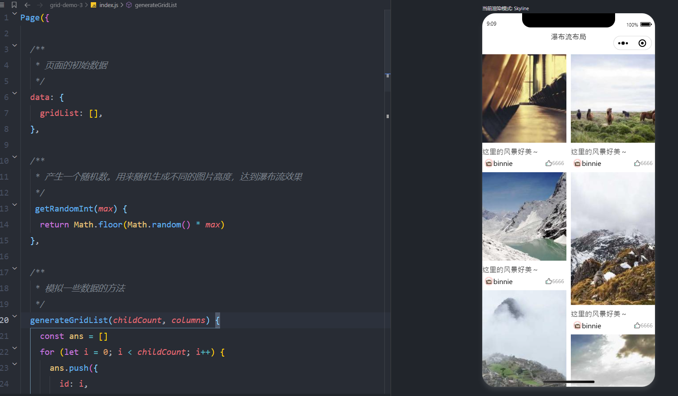The image size is (678, 396).
Task: Tap binnie's avatar under the corridor photo
Action: point(488,163)
